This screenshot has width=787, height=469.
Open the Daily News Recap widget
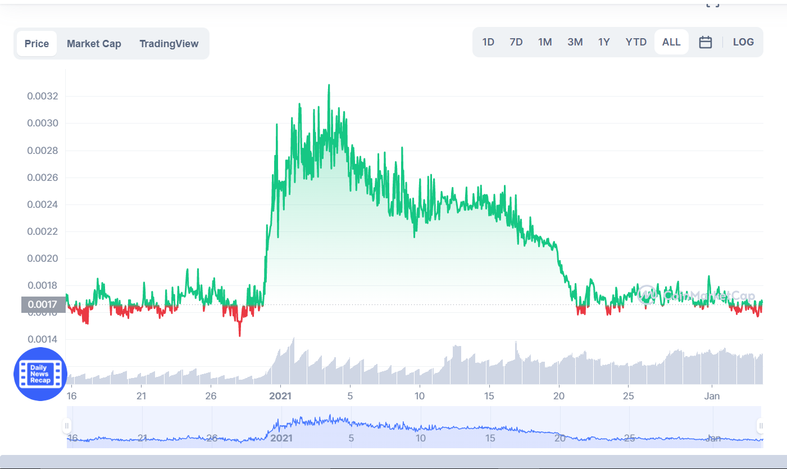40,374
